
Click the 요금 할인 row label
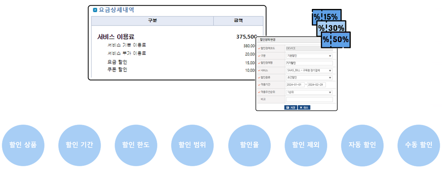tap(117, 62)
